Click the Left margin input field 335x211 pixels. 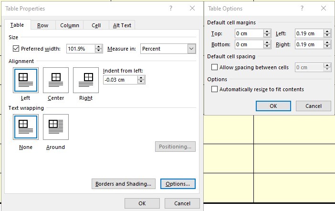pyautogui.click(x=309, y=33)
